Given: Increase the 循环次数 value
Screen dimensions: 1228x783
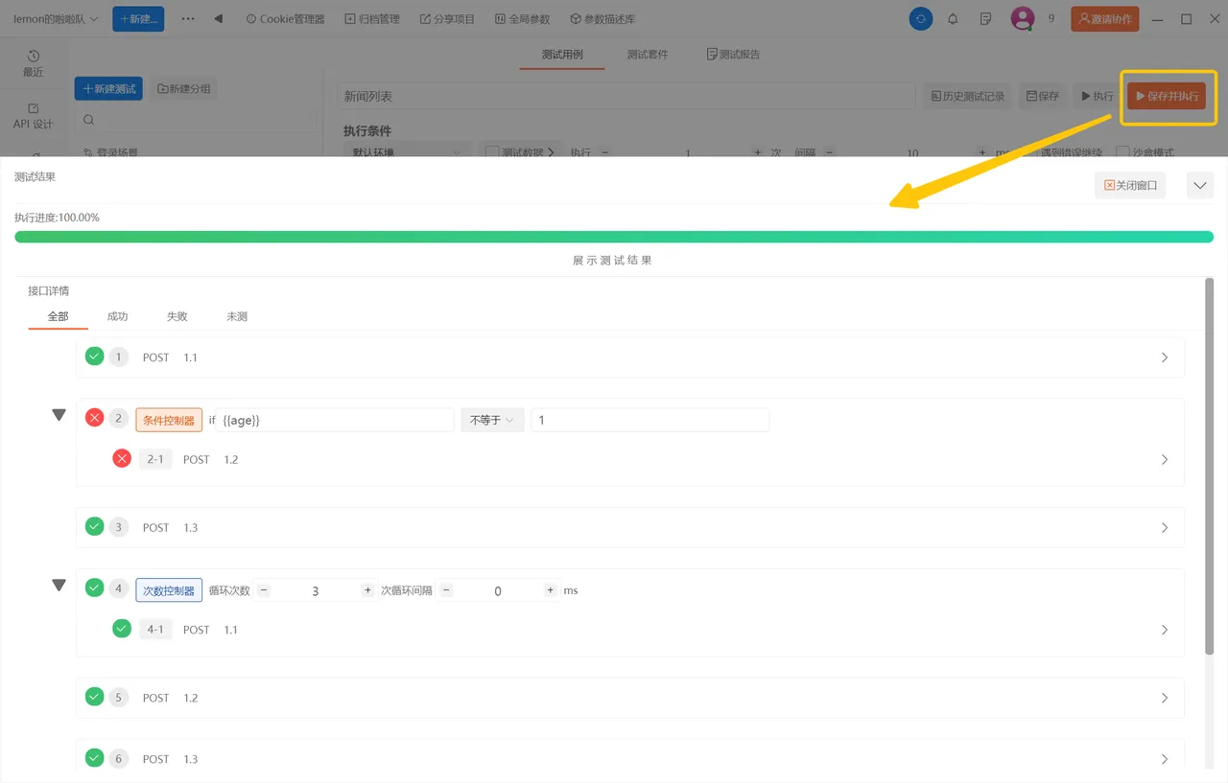Looking at the screenshot, I should point(367,590).
